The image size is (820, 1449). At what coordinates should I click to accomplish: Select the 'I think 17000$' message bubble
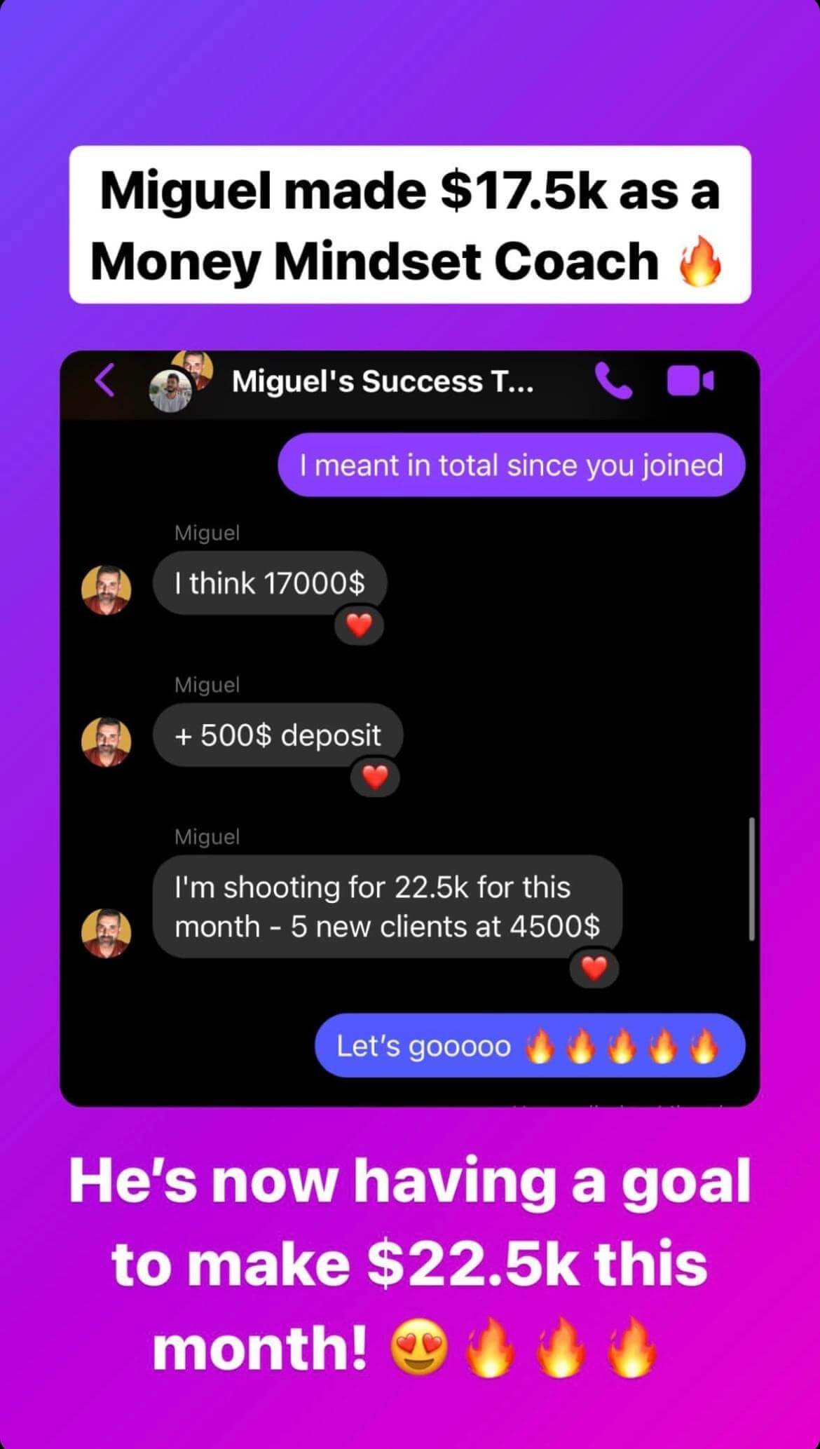tap(270, 583)
